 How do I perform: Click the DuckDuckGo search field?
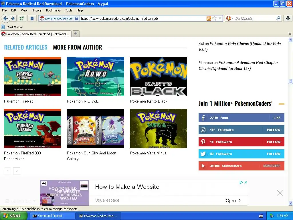click(x=254, y=18)
